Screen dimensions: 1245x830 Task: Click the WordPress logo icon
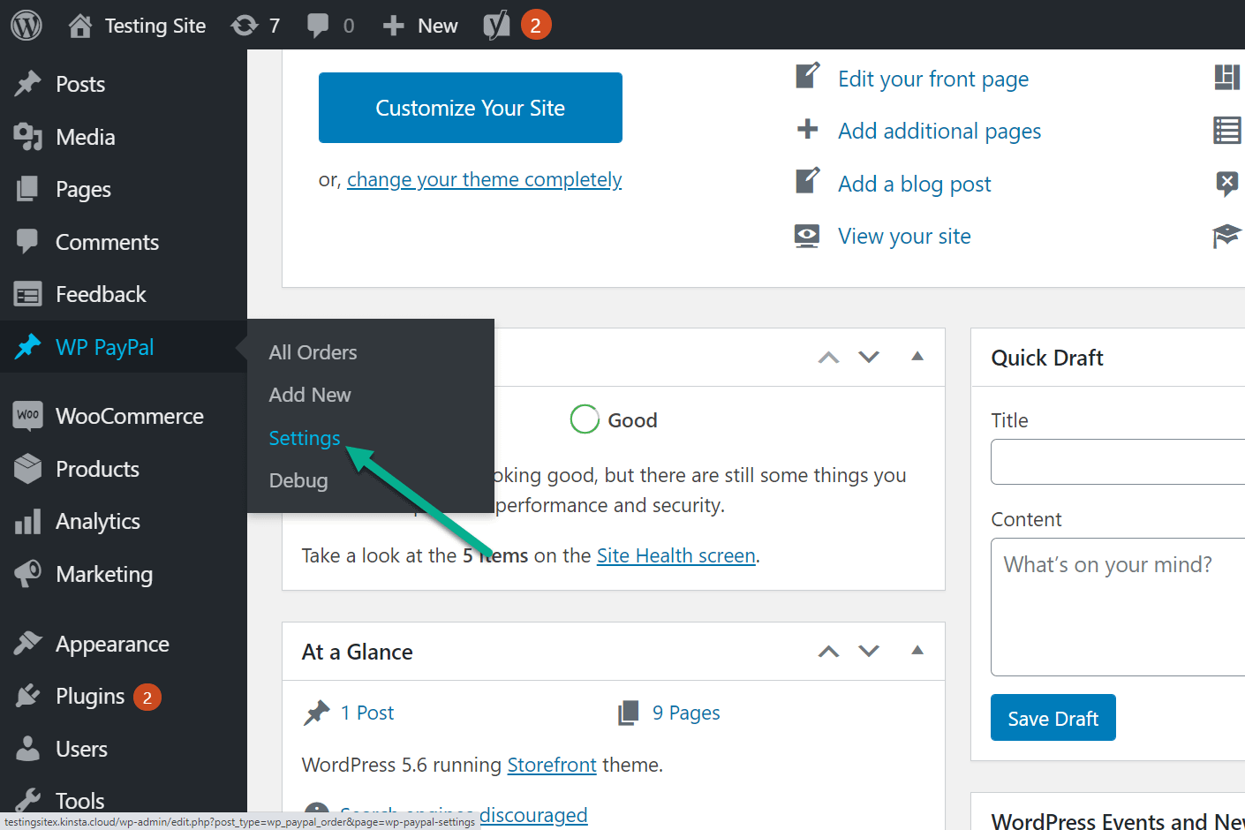(x=26, y=26)
